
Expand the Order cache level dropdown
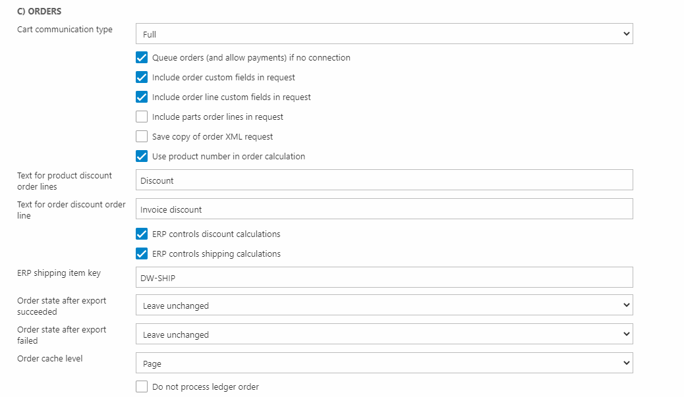click(384, 363)
